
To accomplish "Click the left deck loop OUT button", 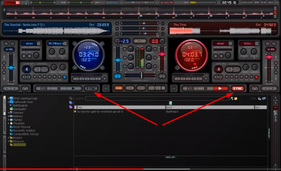I will pyautogui.click(x=44, y=69).
